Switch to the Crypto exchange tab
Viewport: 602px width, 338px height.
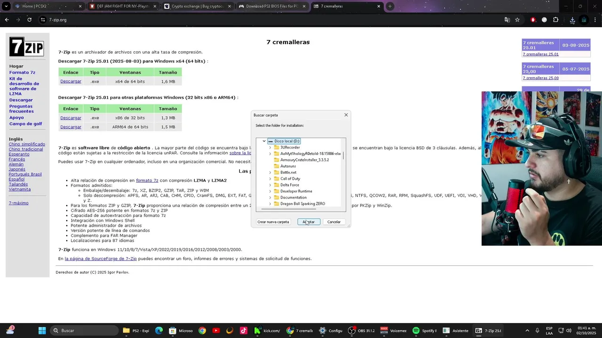tap(198, 7)
